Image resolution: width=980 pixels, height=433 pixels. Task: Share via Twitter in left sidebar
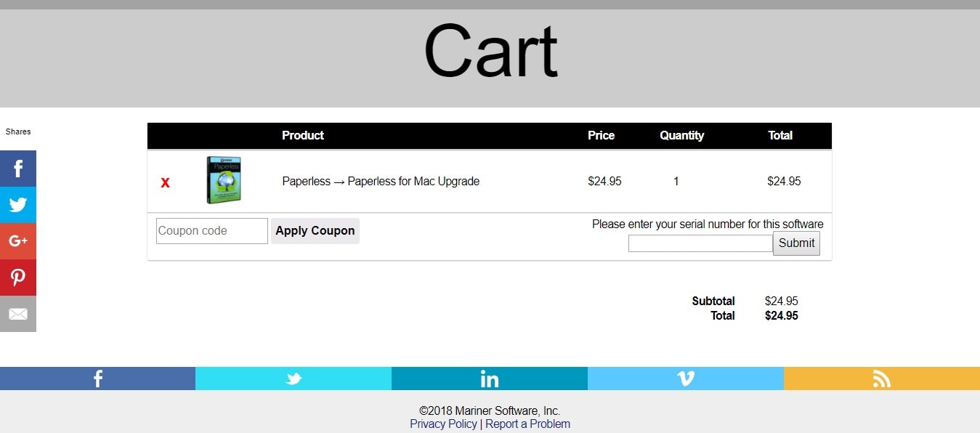[x=18, y=205]
